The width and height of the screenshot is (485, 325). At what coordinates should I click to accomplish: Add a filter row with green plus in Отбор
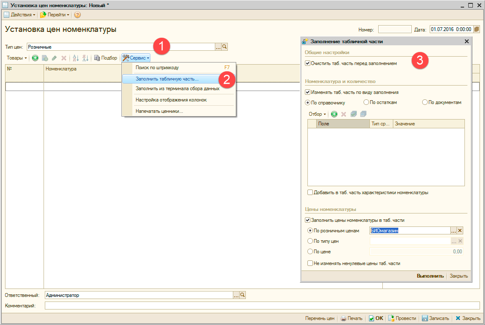tap(334, 114)
